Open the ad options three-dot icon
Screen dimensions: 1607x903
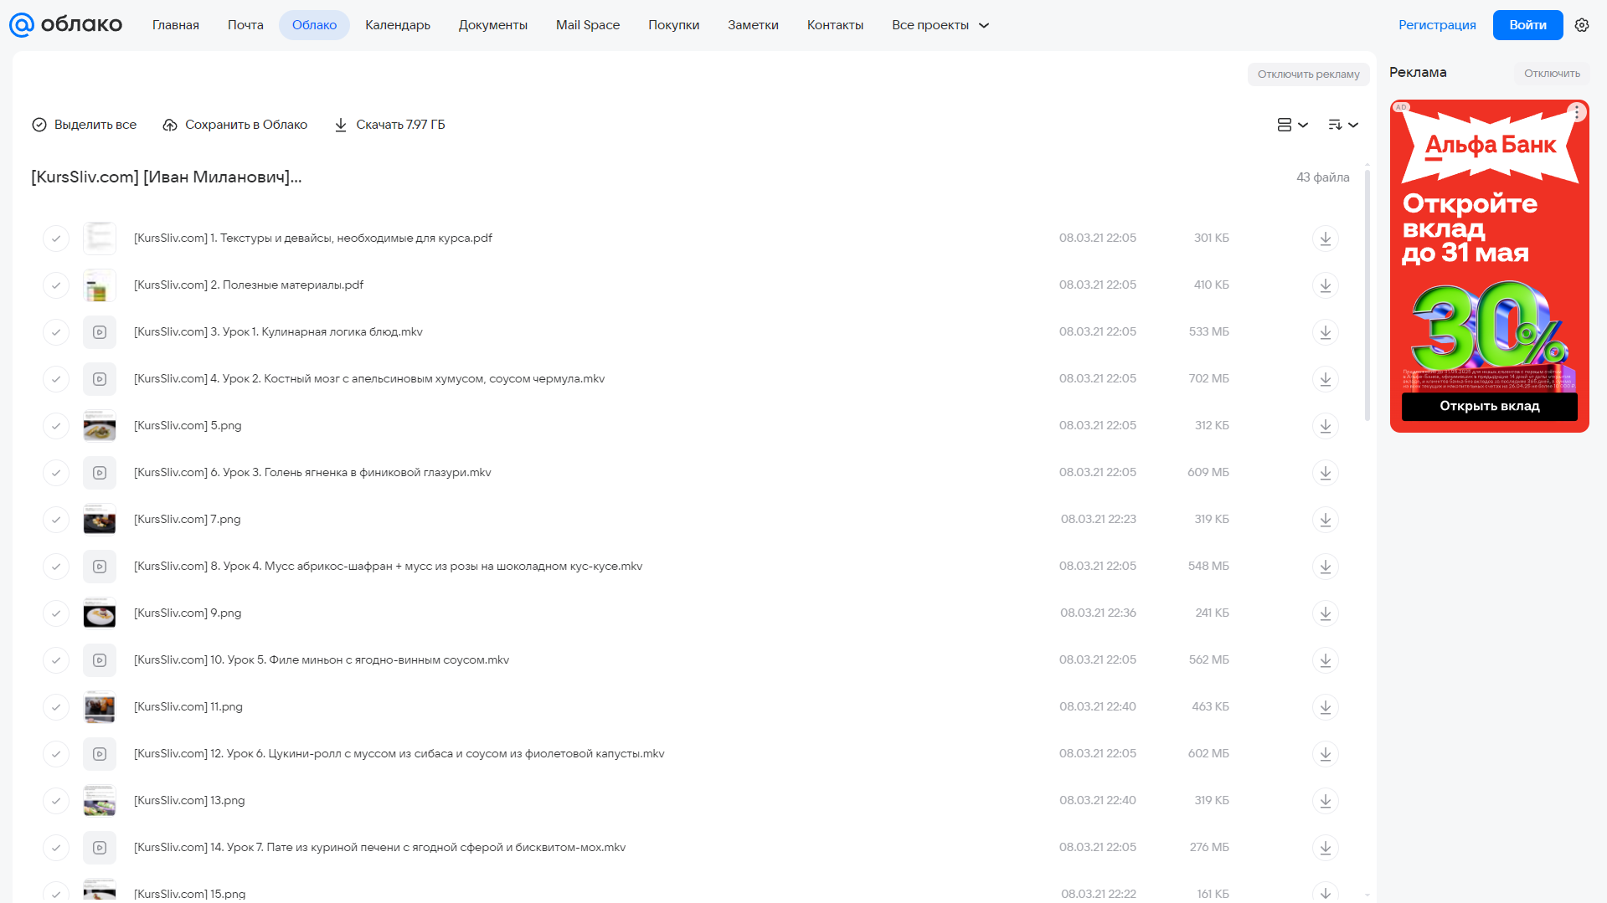(x=1576, y=111)
